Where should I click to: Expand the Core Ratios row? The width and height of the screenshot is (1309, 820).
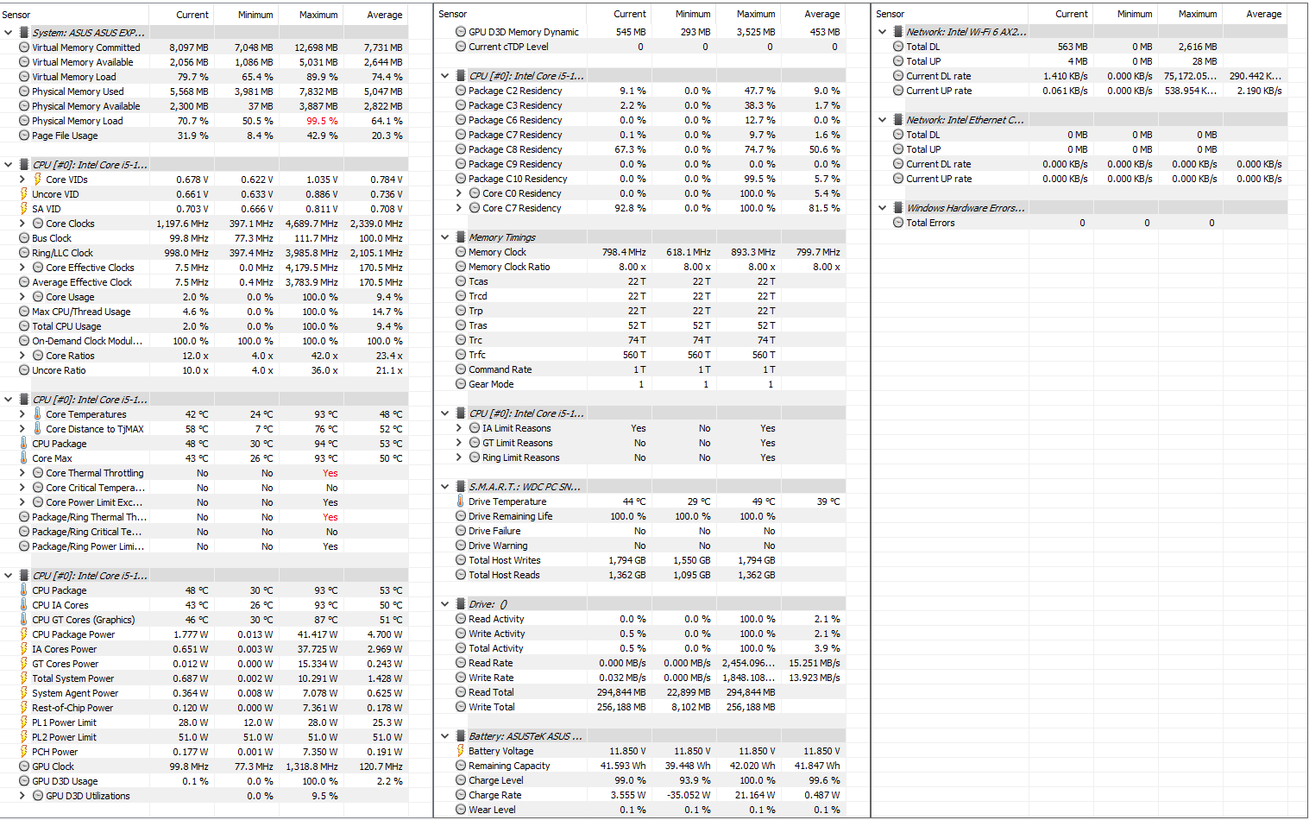[x=22, y=356]
